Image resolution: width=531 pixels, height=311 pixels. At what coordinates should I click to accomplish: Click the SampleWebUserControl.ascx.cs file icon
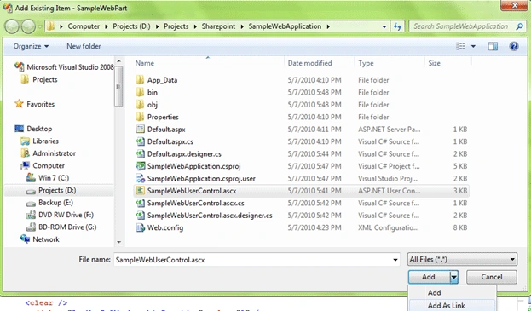click(140, 203)
